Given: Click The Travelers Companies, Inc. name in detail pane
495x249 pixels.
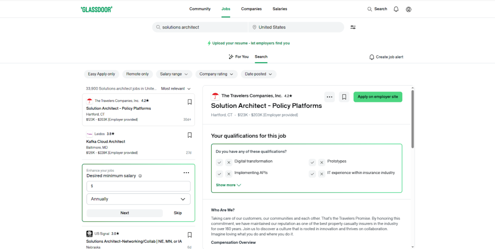Looking at the screenshot, I should 251,96.
